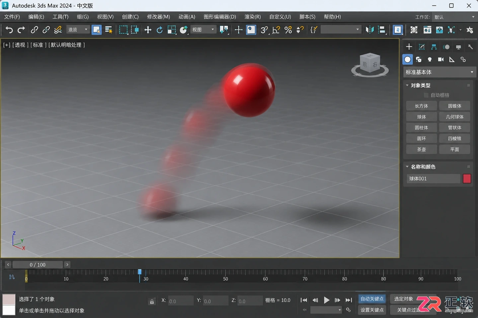Open the 修改器(M) menu
The image size is (478, 318).
(159, 17)
